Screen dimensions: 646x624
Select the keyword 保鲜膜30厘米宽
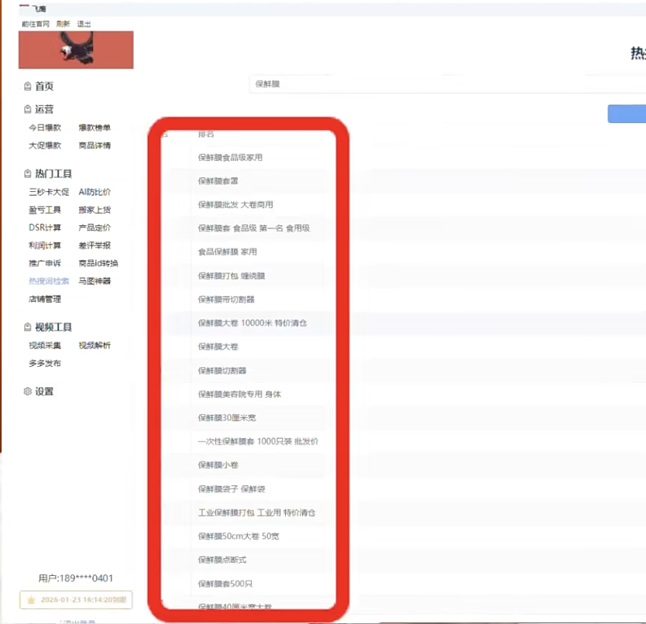point(227,417)
